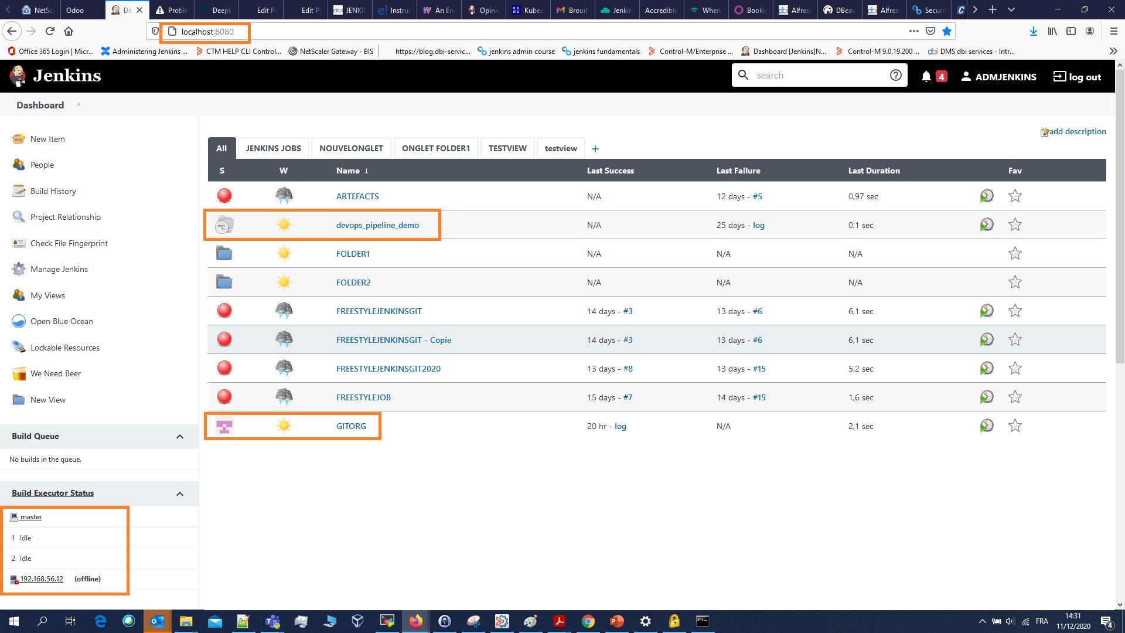The width and height of the screenshot is (1125, 633).
Task: Show more bookmarks chevron
Action: pyautogui.click(x=1113, y=51)
